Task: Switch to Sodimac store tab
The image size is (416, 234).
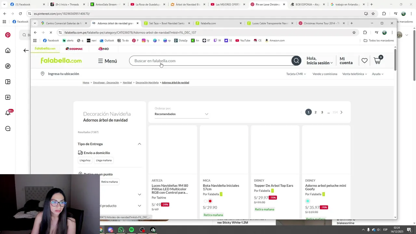Action: [x=74, y=49]
